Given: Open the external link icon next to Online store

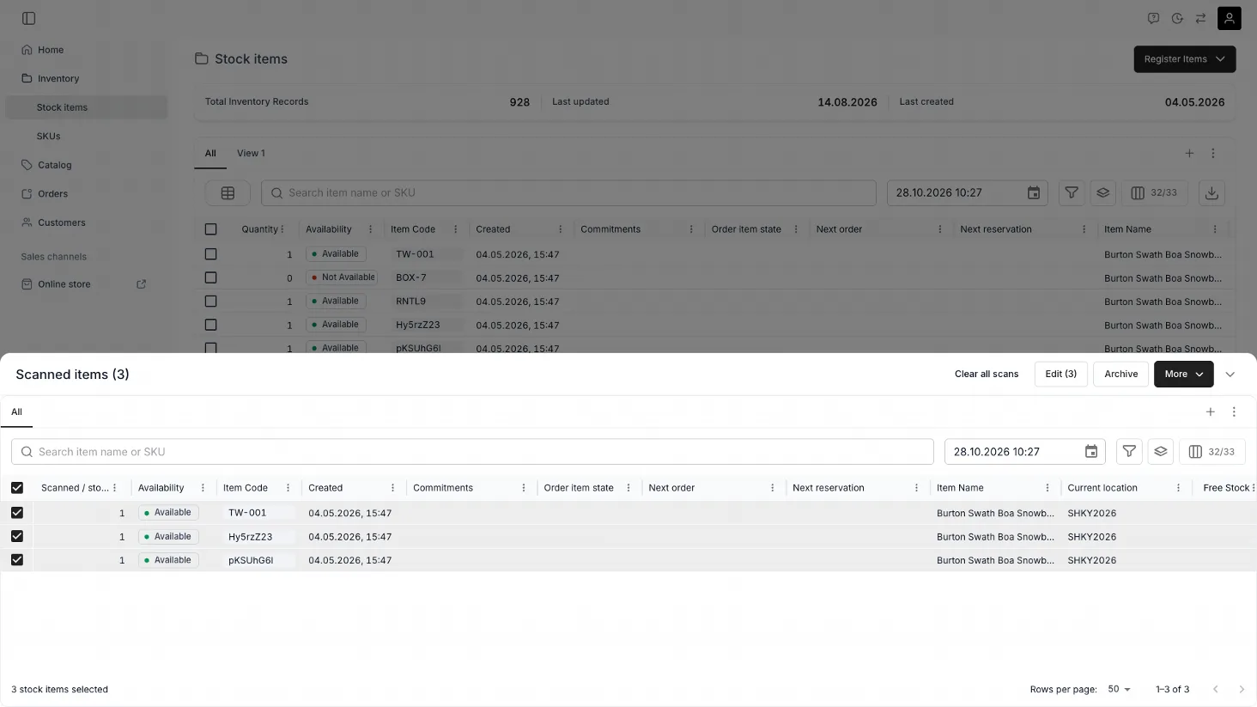Looking at the screenshot, I should pos(142,284).
